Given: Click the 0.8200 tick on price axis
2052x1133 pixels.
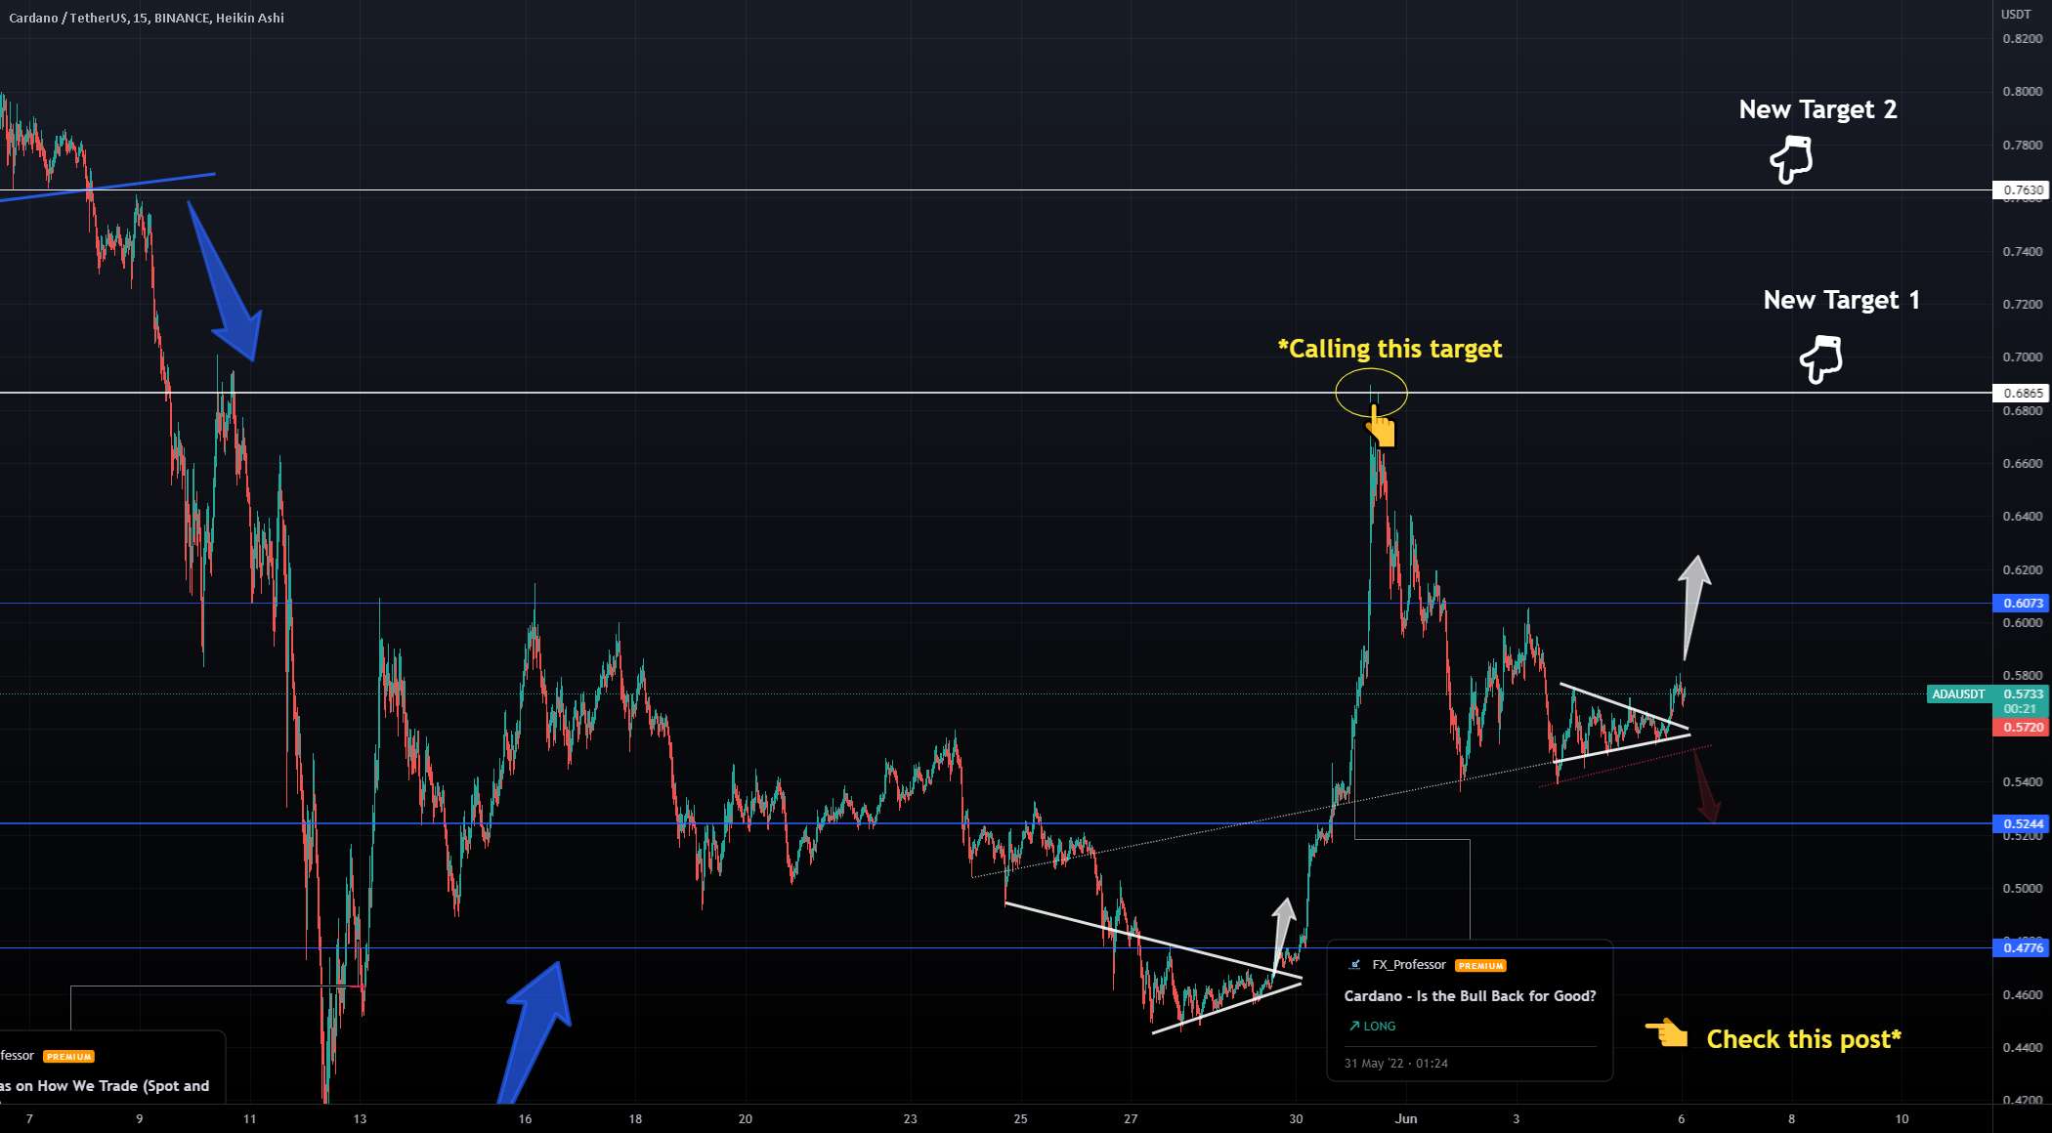Looking at the screenshot, I should pos(2022,39).
